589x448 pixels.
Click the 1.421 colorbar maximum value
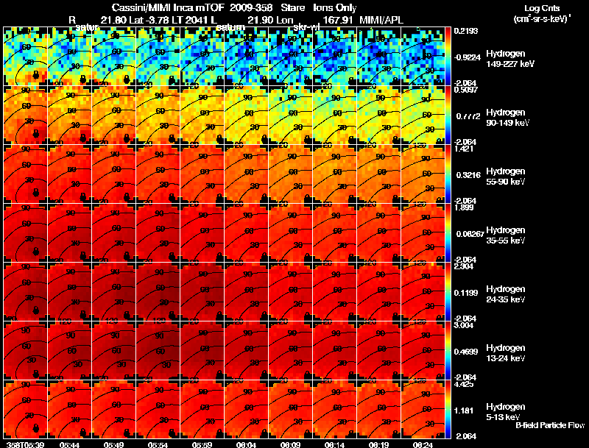(x=464, y=149)
